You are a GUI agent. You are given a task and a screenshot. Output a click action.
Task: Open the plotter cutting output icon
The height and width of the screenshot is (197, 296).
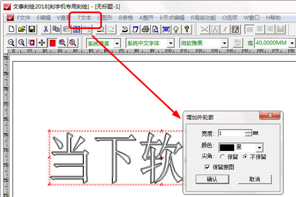click(x=135, y=29)
